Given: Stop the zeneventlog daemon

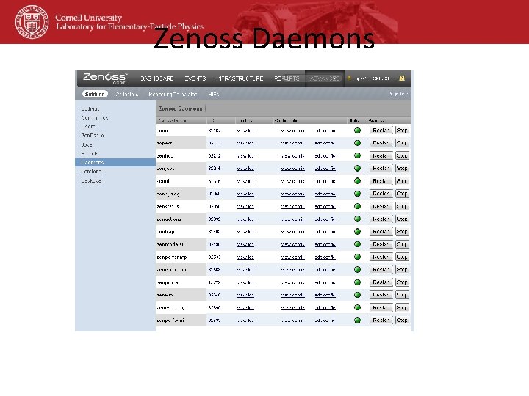Looking at the screenshot, I should click(x=402, y=307).
